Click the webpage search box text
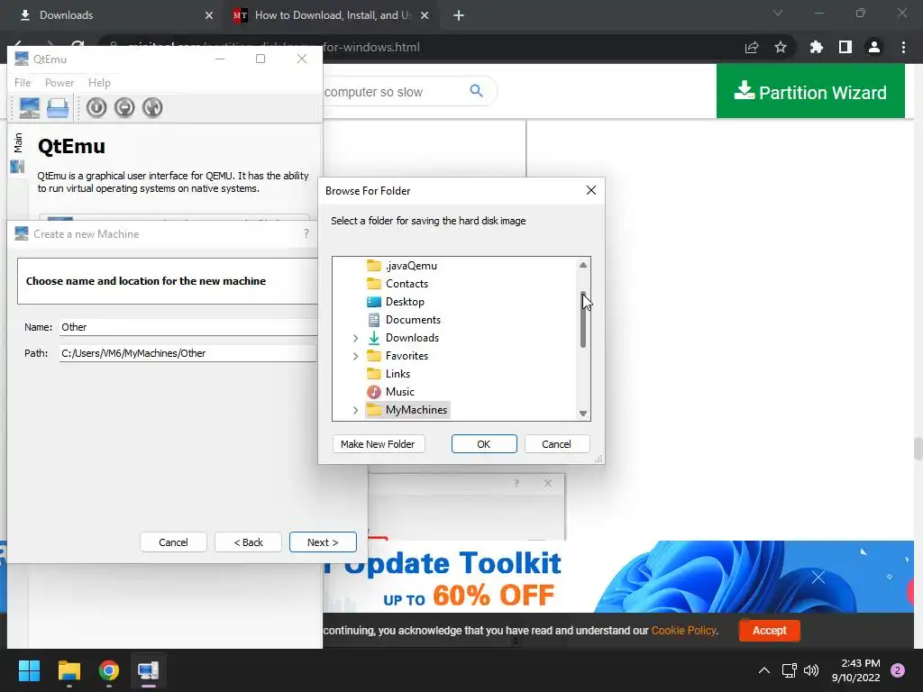 373,92
